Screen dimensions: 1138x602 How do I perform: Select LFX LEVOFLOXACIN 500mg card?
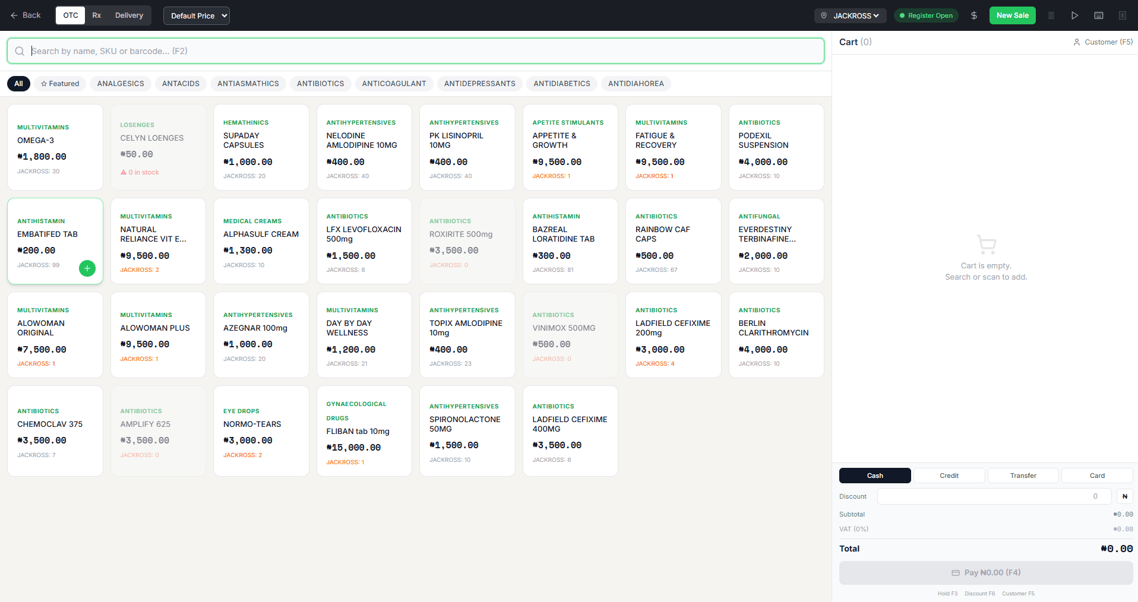[x=364, y=241]
